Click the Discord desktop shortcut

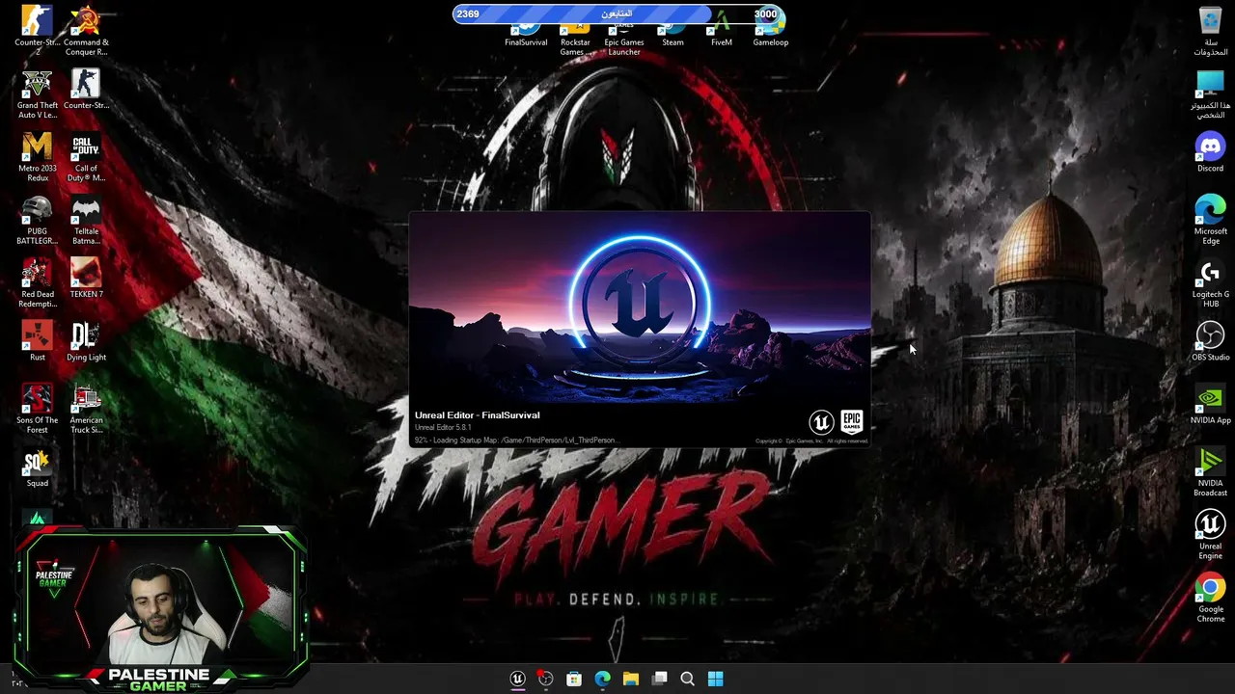(x=1210, y=152)
